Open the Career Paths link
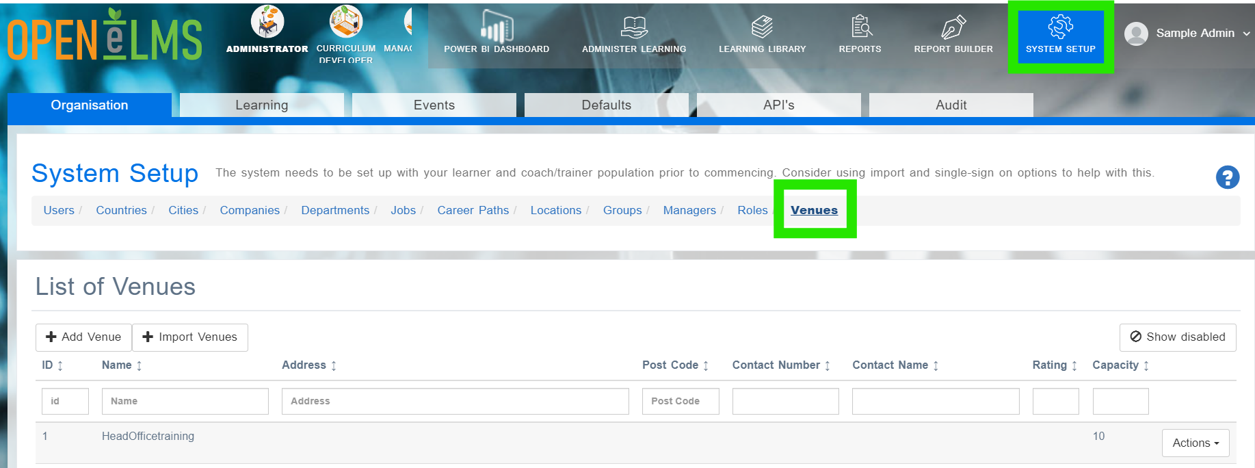The image size is (1255, 468). tap(473, 210)
